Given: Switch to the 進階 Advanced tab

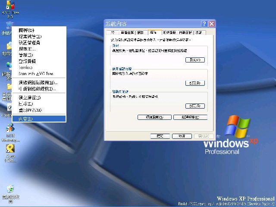Looking at the screenshot, I should [155, 32].
